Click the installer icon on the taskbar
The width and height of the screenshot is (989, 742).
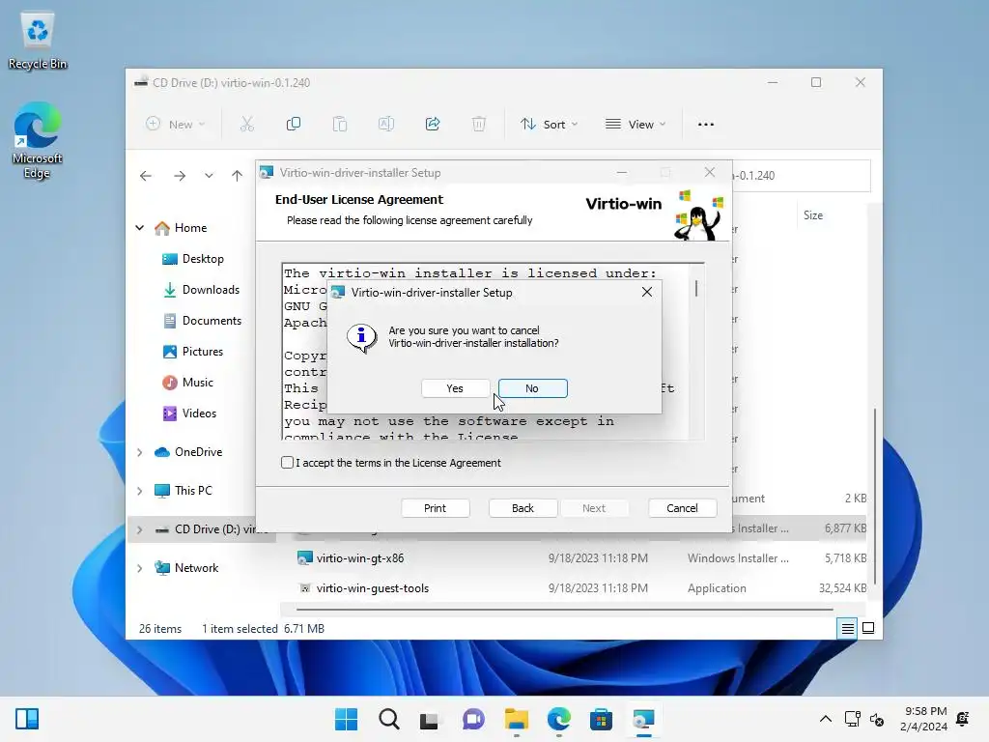[x=644, y=719]
